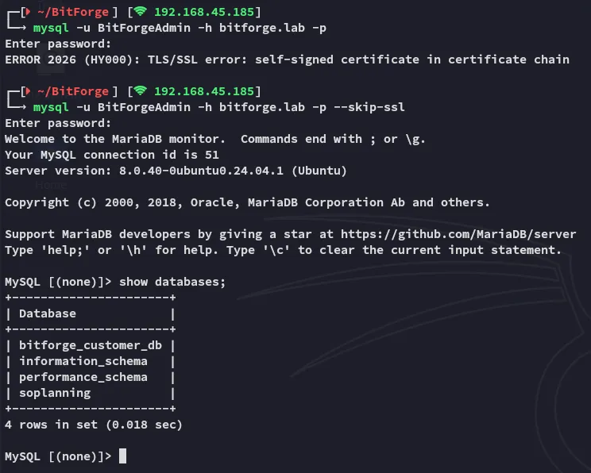Click the soplanning database name
The height and width of the screenshot is (473, 591).
[55, 393]
